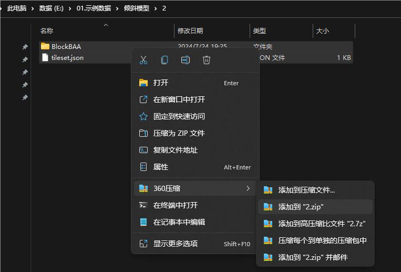This screenshot has width=401, height=272.
Task: Compress selection to ZIP file
Action: tap(179, 133)
